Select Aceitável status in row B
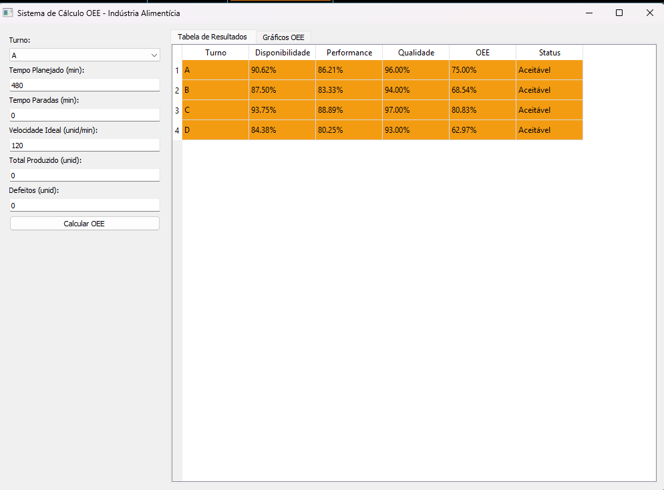 550,90
